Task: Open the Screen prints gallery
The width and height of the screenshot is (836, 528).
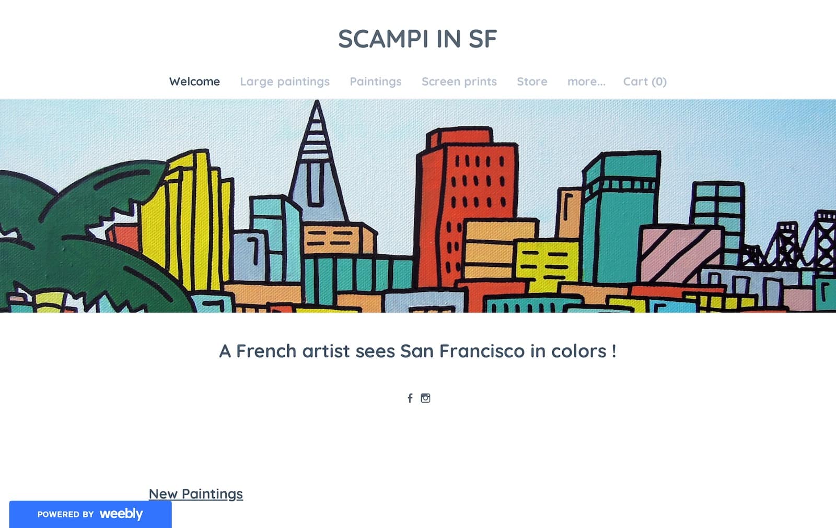Action: [x=459, y=81]
